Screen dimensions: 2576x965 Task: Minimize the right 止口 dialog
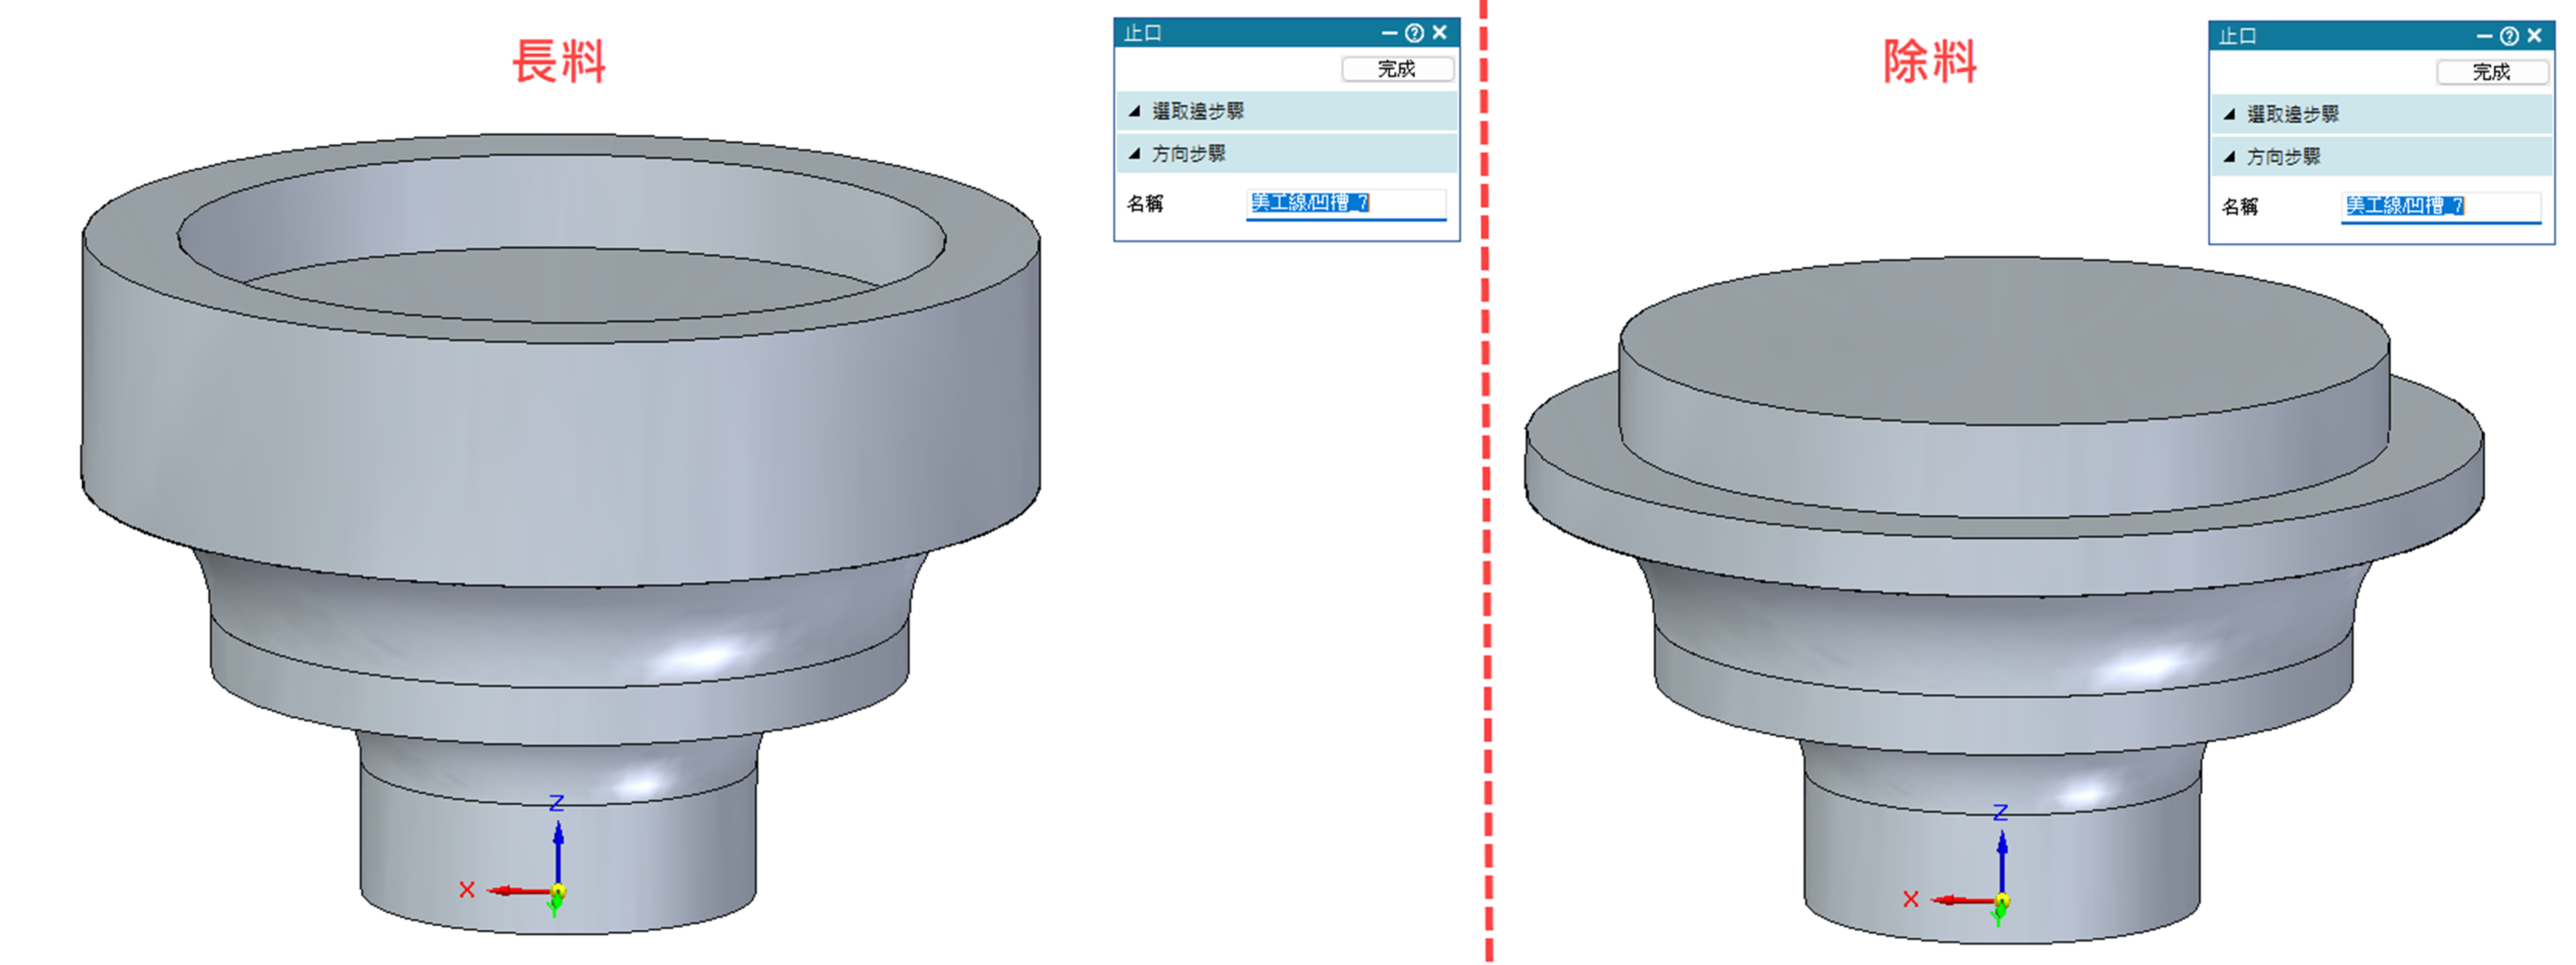(2484, 36)
